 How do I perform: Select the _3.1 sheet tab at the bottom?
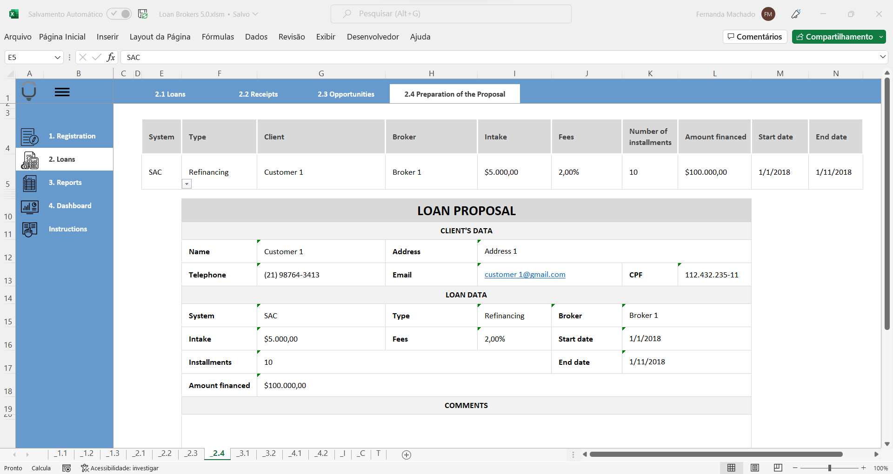243,454
